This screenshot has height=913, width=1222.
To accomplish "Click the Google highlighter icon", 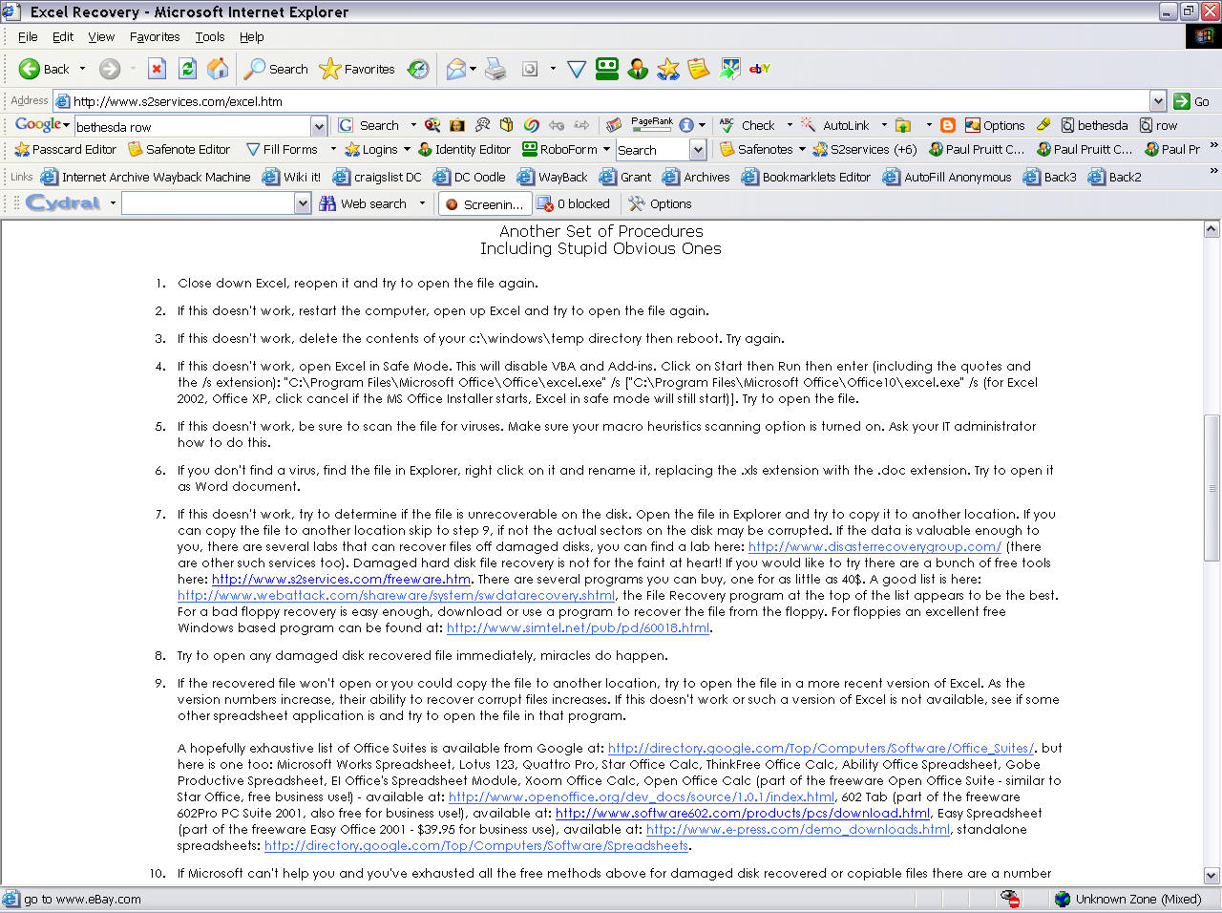I will 1043,125.
